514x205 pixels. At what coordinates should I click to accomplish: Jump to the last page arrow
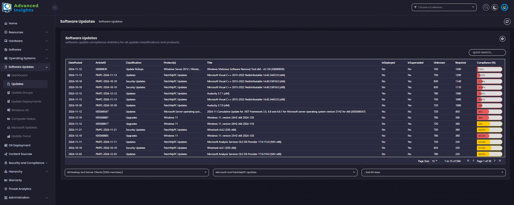(500, 161)
